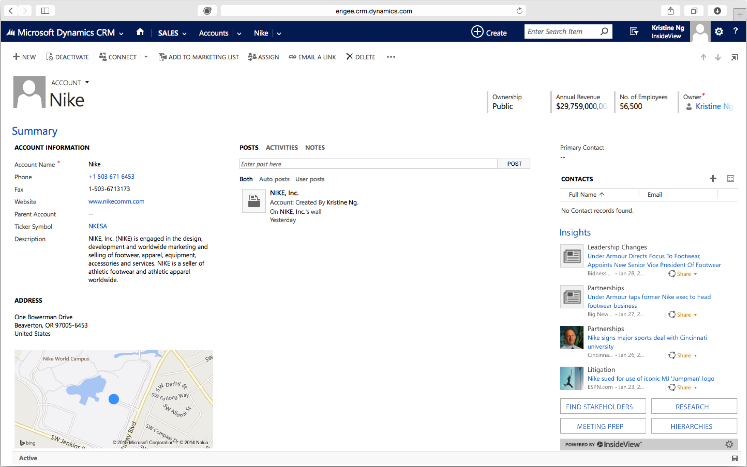The height and width of the screenshot is (467, 747).
Task: Click the NEW command
Action: coord(24,57)
